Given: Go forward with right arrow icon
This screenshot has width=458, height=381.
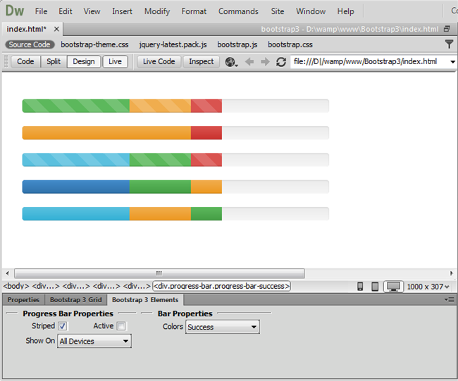Looking at the screenshot, I should [x=265, y=61].
